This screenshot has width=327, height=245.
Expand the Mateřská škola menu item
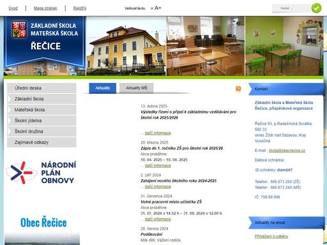click(x=42, y=110)
